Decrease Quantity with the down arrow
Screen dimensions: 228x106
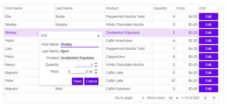tap(96, 66)
